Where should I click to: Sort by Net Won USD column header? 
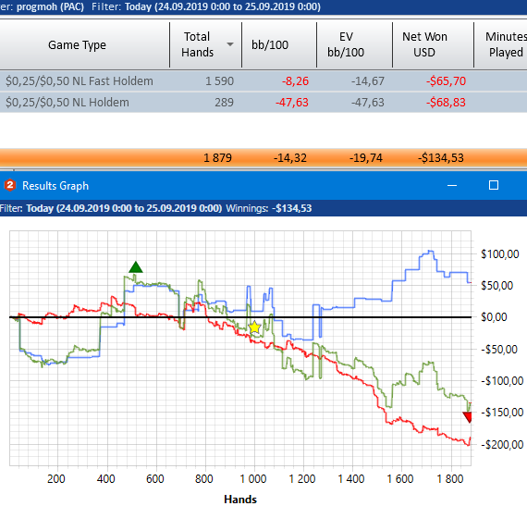(x=433, y=44)
